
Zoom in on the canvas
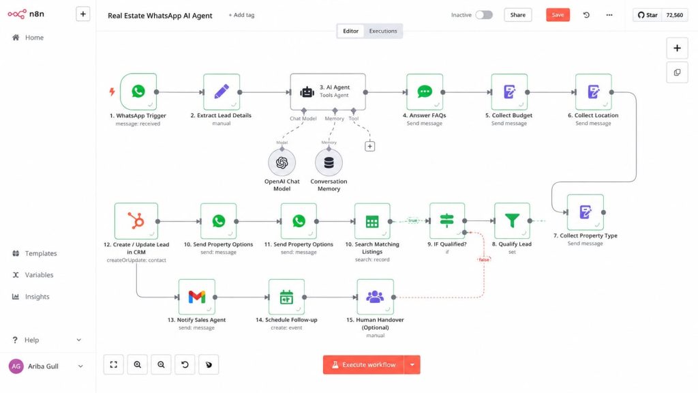click(x=138, y=364)
